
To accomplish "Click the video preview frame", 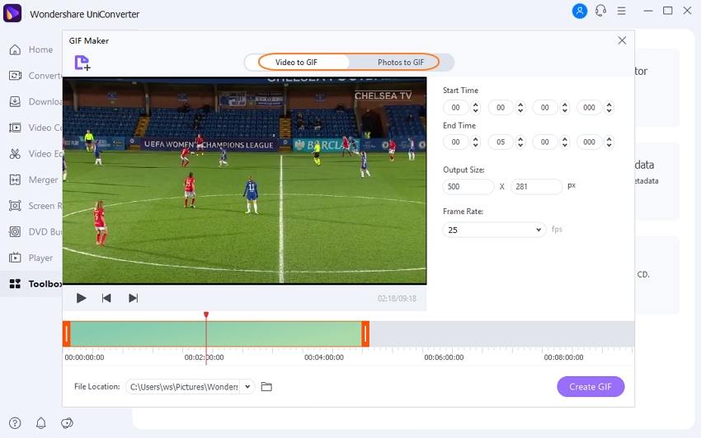I will point(245,181).
